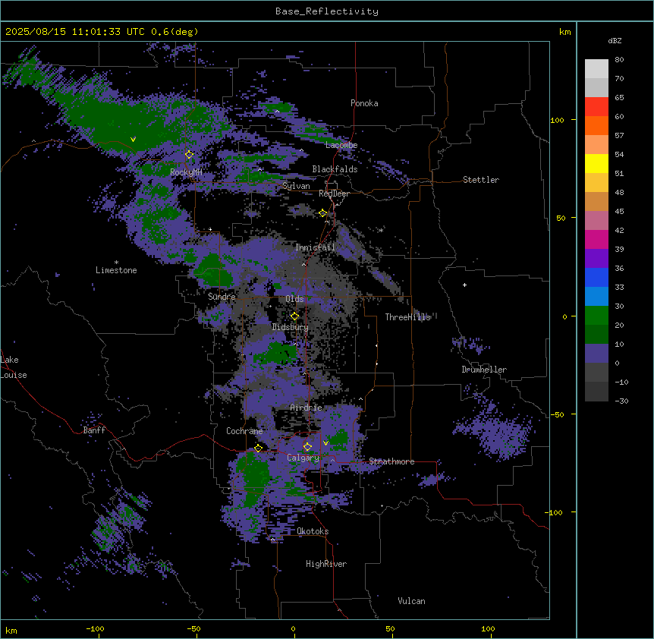Click the Strathmore label
Screen dimensions: 654x639
391,461
